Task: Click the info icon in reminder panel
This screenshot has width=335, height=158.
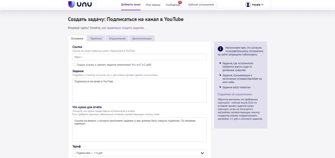Action: tap(220, 49)
